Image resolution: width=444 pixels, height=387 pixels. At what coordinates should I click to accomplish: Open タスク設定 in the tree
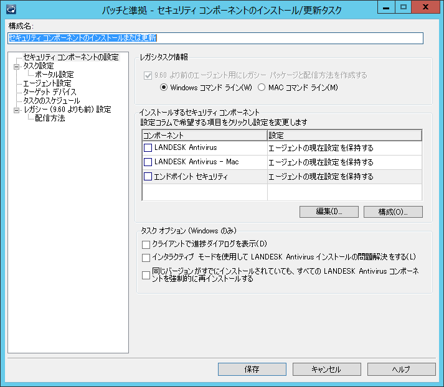(39, 66)
